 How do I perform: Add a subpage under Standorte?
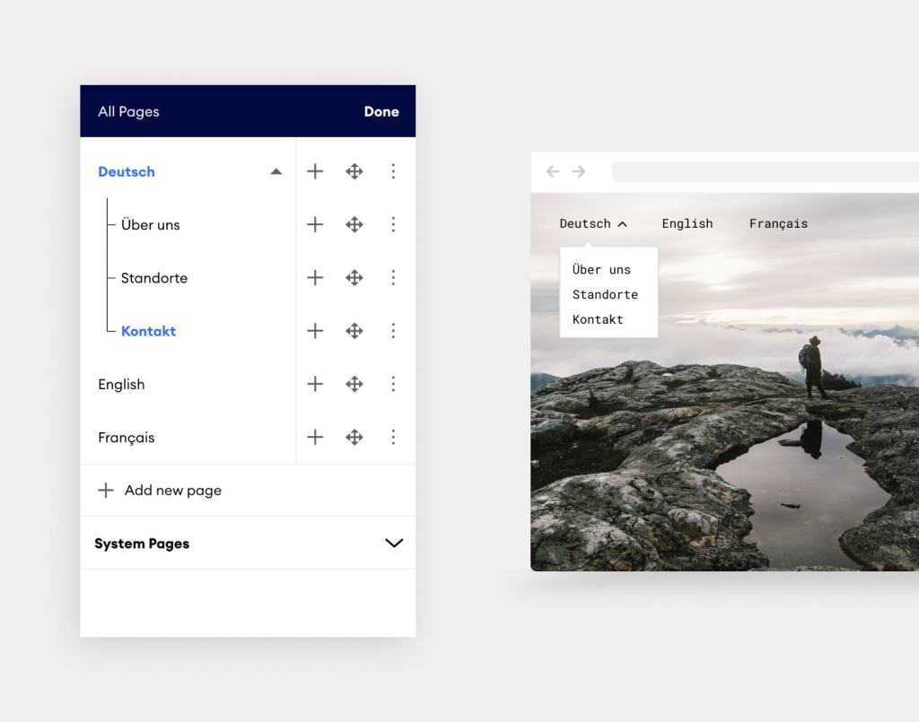point(315,277)
